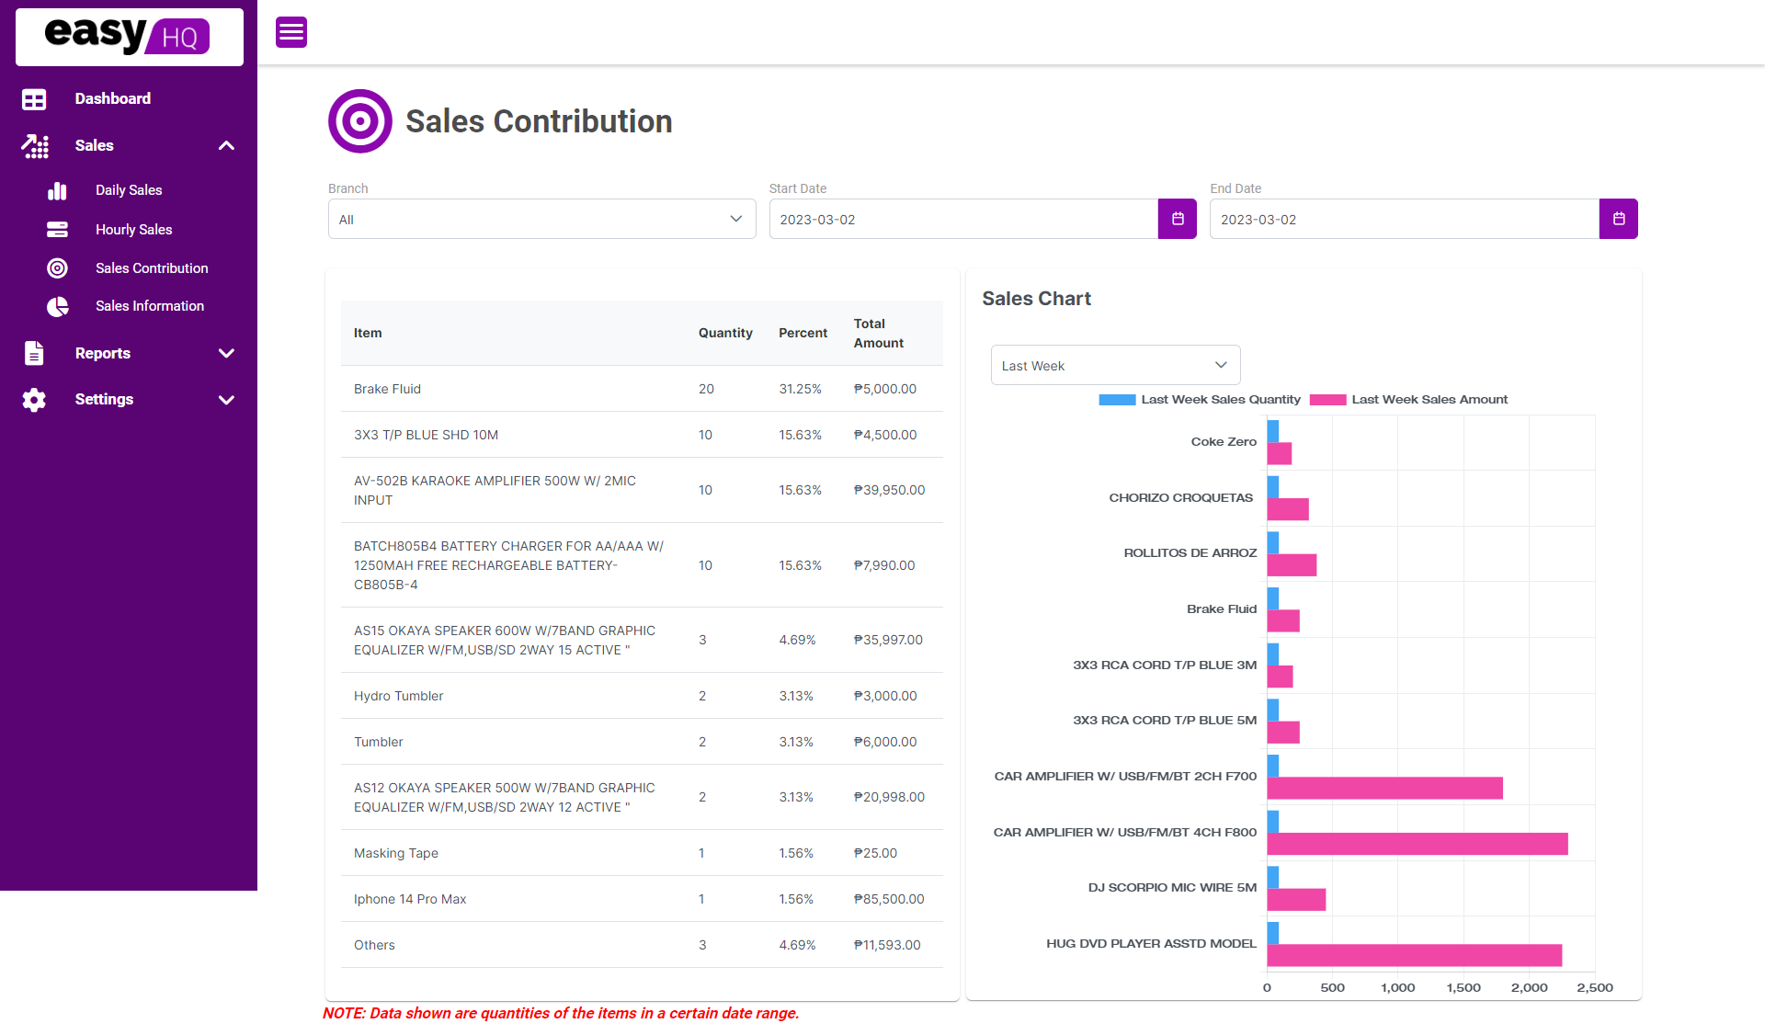Image resolution: width=1765 pixels, height=1035 pixels.
Task: Click the DJ SCORPIO MIC WIRE 5M bar
Action: [x=1296, y=900]
